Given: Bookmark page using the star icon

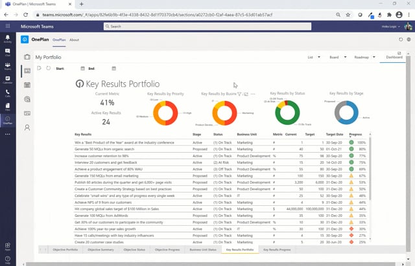Looking at the screenshot, I should point(348,15).
